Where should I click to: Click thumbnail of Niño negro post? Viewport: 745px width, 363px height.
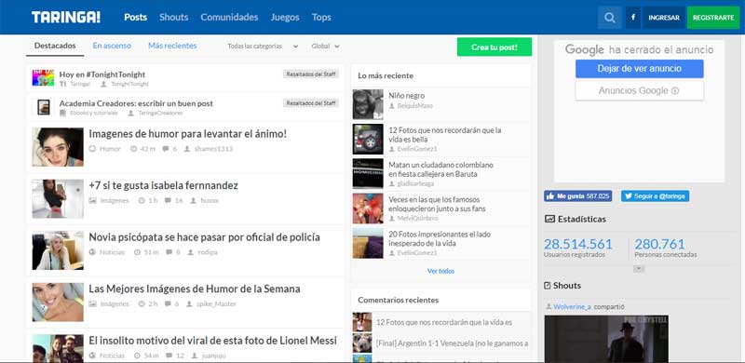coord(368,104)
